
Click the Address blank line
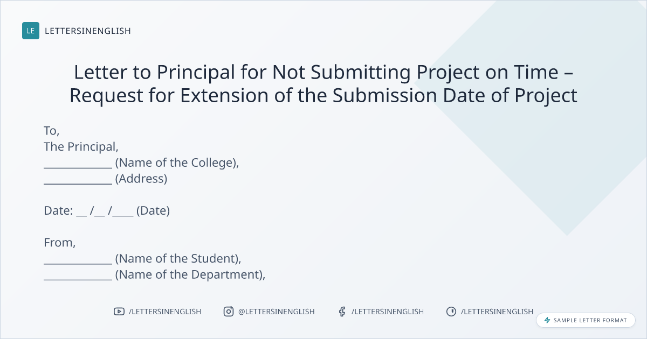click(x=78, y=180)
